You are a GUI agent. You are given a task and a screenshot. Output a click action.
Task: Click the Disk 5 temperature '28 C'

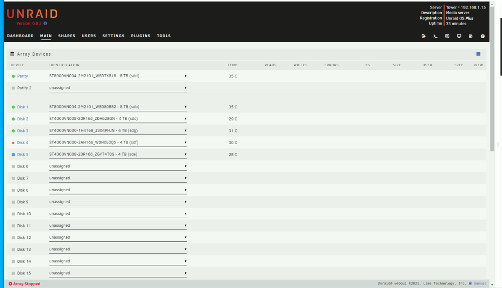pyautogui.click(x=233, y=155)
